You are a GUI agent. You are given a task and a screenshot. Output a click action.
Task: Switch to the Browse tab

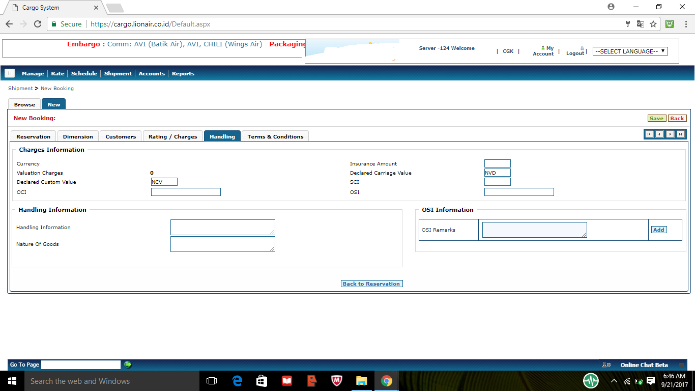point(24,104)
